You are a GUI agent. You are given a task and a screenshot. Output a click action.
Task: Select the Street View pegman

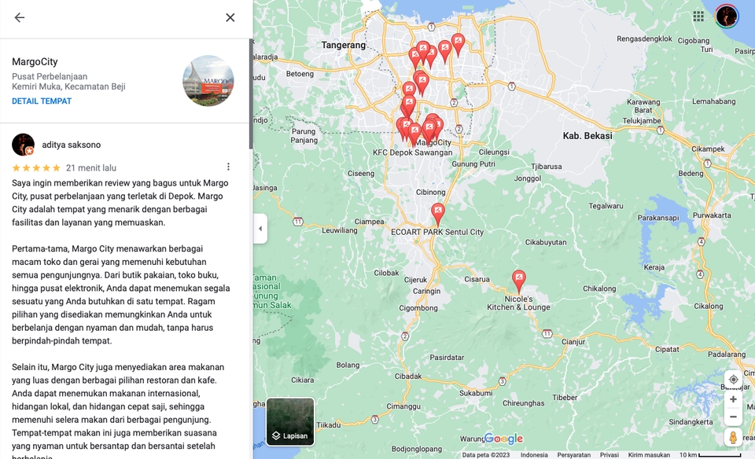(733, 437)
